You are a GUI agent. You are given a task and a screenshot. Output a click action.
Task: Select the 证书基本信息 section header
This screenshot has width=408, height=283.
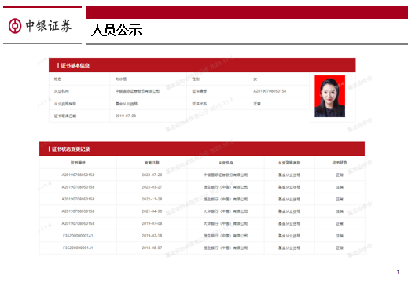pyautogui.click(x=202, y=65)
